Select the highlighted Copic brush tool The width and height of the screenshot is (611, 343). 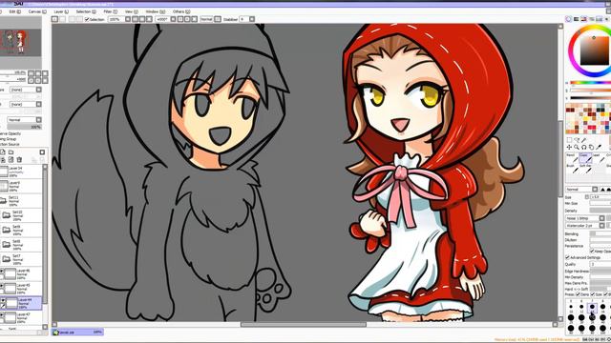click(585, 158)
